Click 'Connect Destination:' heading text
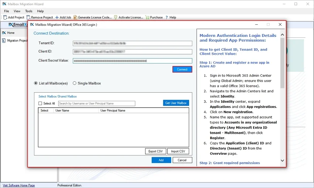The height and width of the screenshot is (188, 314). coord(51,33)
